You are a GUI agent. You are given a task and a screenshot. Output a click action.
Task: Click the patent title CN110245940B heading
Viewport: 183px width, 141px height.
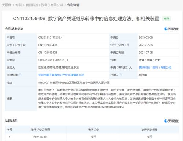[x=86, y=19]
